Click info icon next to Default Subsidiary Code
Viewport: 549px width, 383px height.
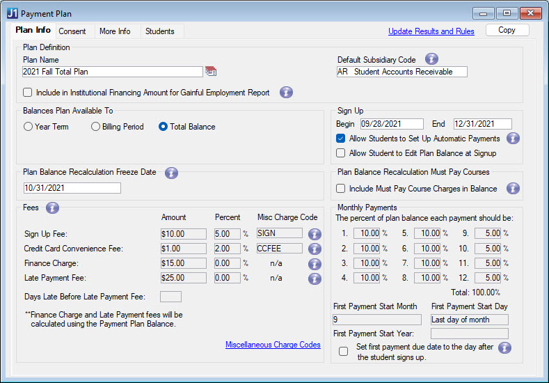431,59
